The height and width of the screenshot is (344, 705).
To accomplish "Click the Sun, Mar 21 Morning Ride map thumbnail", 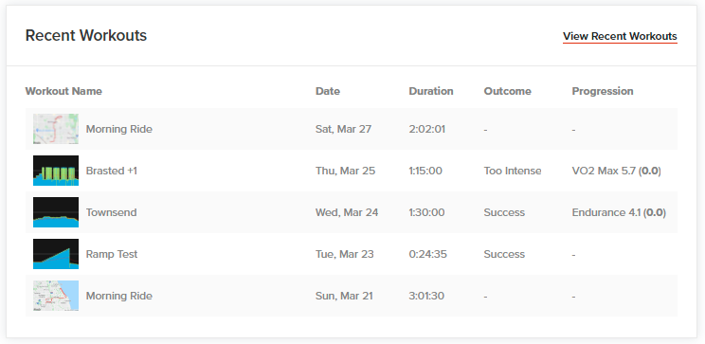I will point(56,296).
